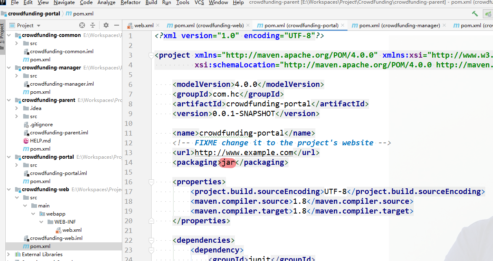Open the File menu
This screenshot has height=261, width=493.
[15, 2]
